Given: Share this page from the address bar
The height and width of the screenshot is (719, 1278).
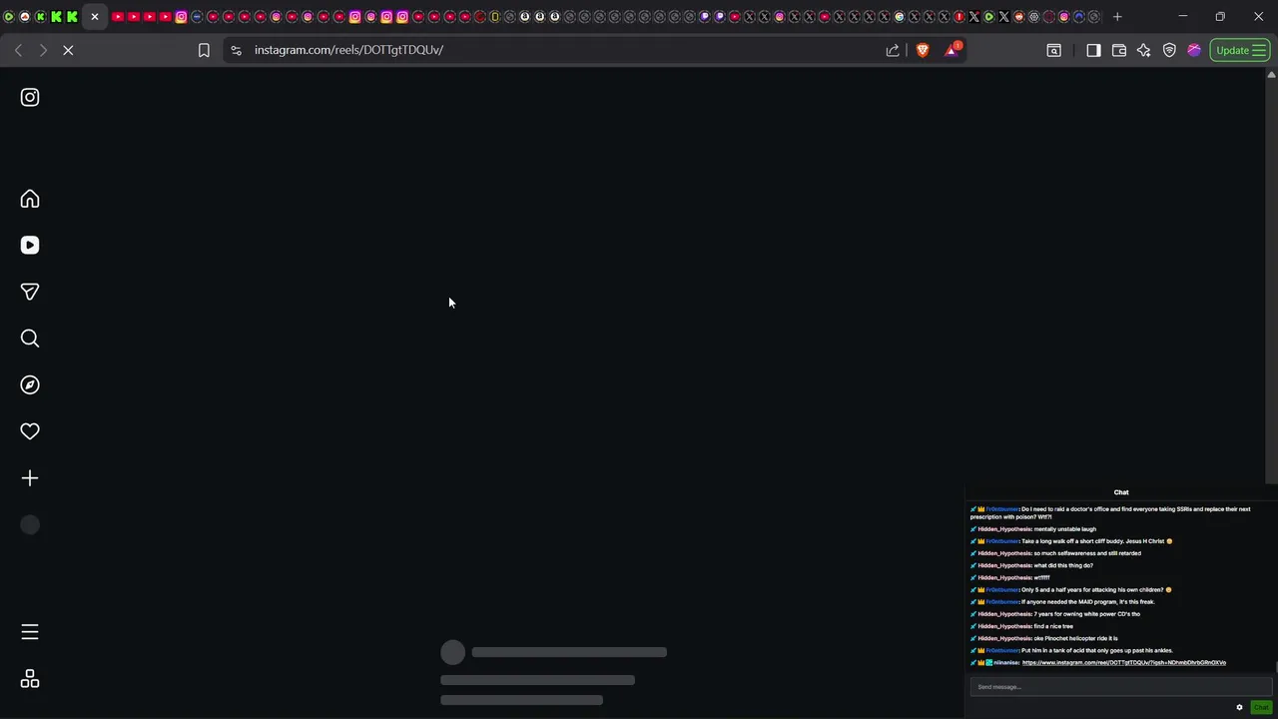Looking at the screenshot, I should coord(893,50).
